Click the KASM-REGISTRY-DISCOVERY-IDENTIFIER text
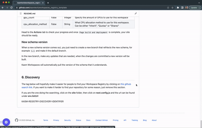This screenshot has width=202, height=128. [42, 102]
